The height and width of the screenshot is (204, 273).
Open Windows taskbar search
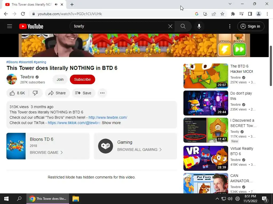coord(19,199)
